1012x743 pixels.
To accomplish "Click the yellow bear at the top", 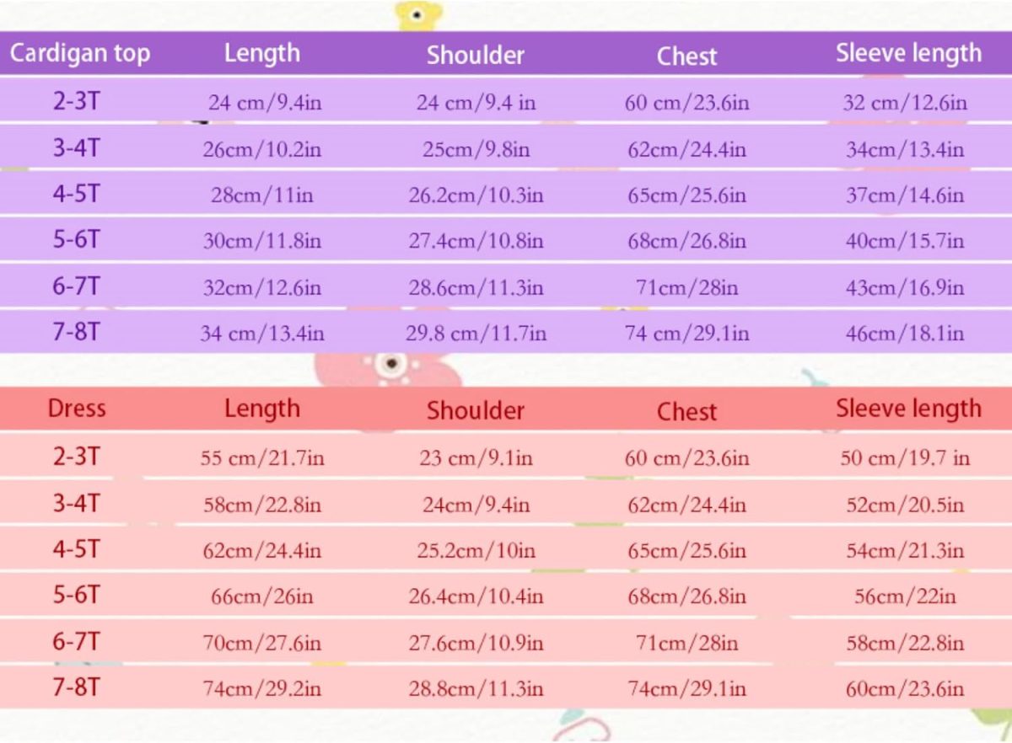I will (x=417, y=15).
